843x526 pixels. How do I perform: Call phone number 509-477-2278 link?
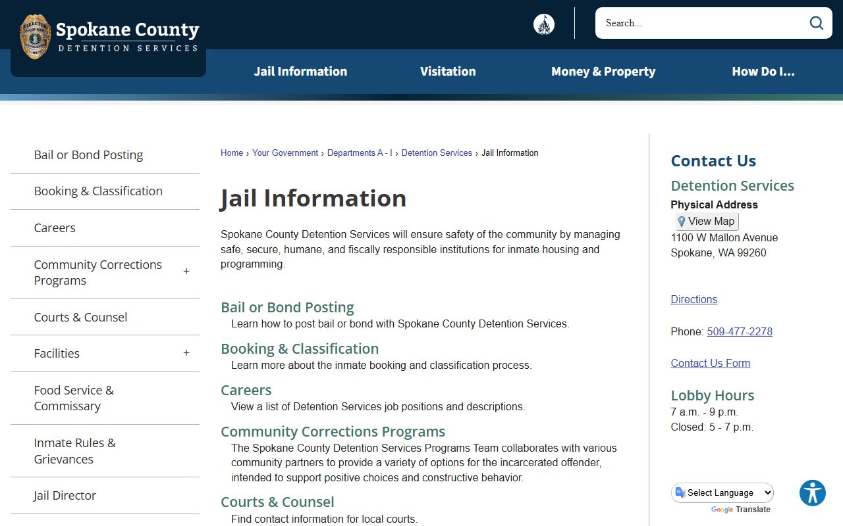740,332
